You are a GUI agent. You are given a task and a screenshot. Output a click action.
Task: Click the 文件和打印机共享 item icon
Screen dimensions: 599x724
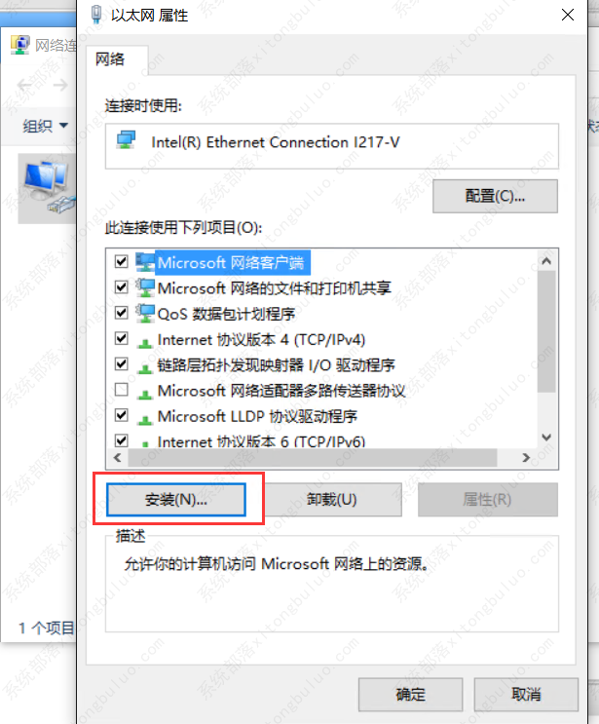(145, 287)
